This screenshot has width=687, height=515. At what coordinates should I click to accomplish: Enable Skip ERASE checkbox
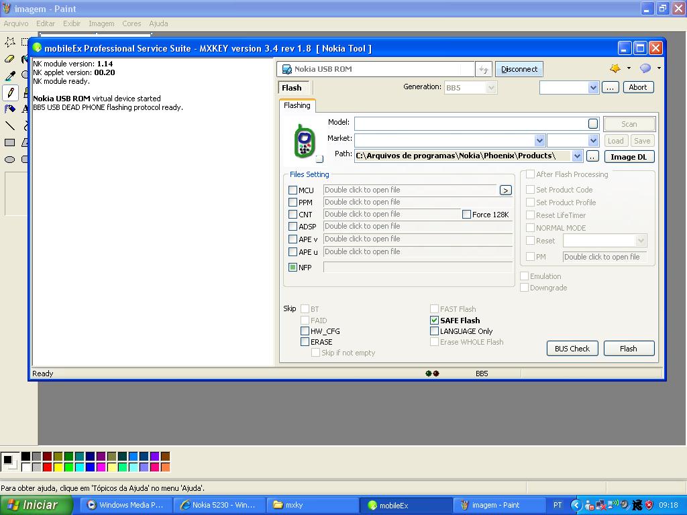(x=305, y=341)
